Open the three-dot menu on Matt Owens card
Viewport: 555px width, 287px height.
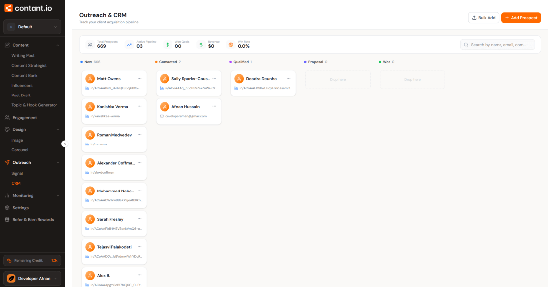tap(139, 79)
